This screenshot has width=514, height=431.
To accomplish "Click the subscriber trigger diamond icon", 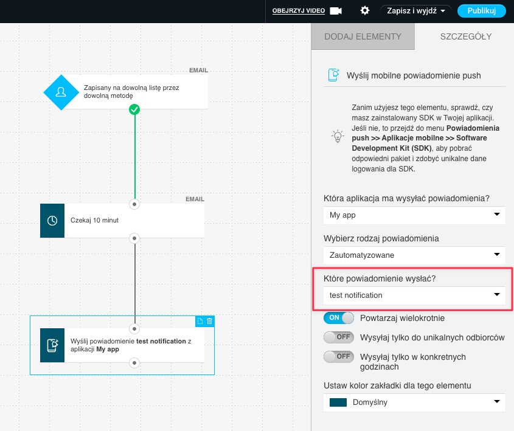I will click(61, 92).
